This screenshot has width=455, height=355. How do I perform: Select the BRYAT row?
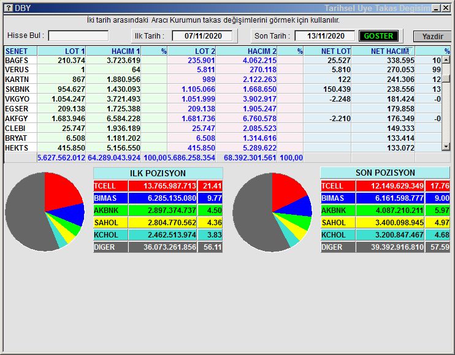click(x=223, y=138)
